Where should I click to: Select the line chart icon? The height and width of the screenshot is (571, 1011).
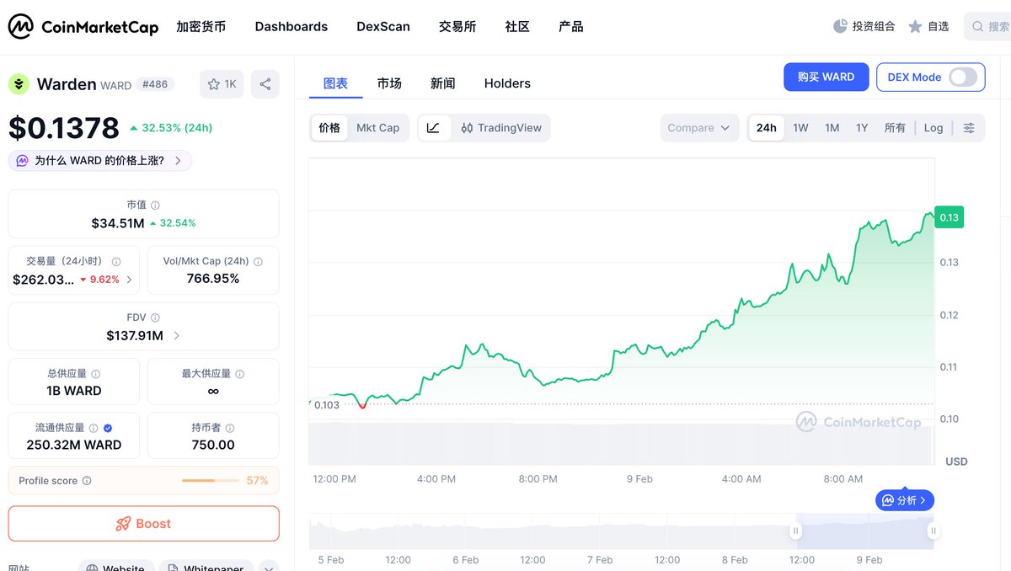coord(433,128)
